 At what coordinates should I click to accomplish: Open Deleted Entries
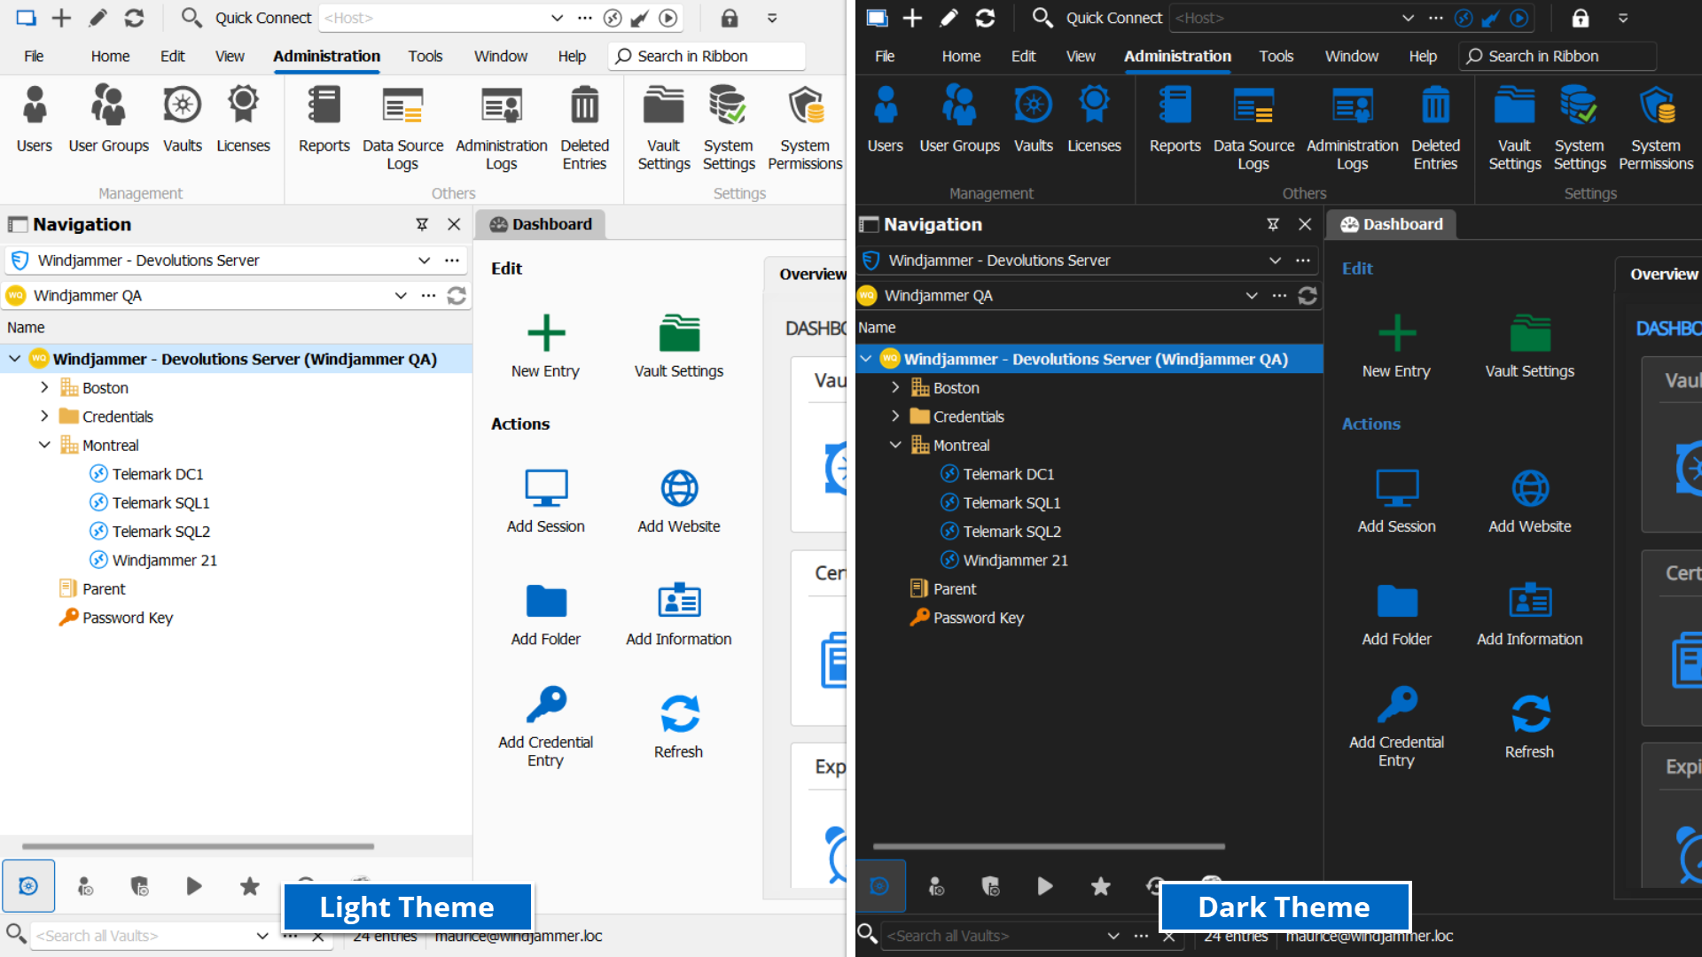(584, 124)
